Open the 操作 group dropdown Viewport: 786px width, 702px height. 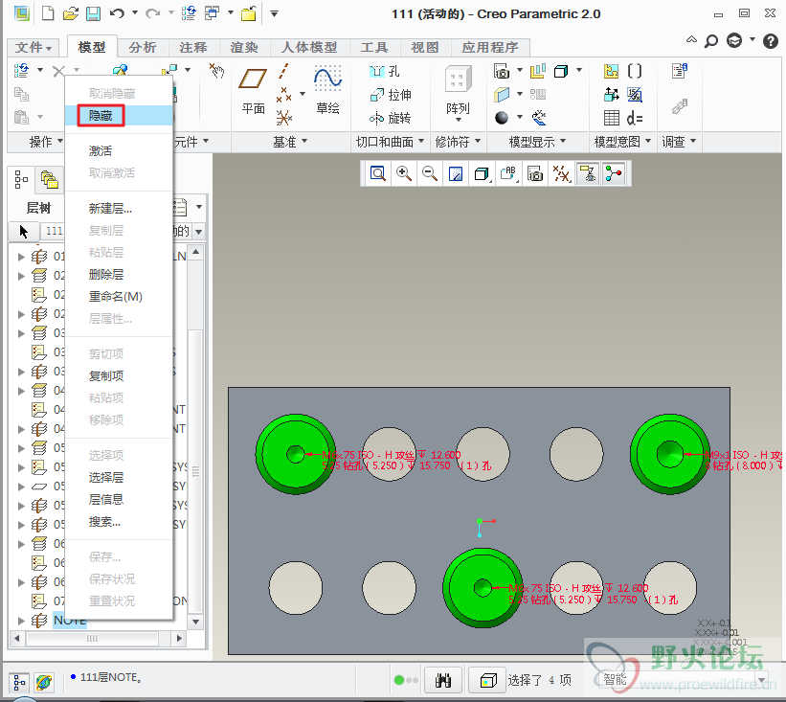click(46, 142)
